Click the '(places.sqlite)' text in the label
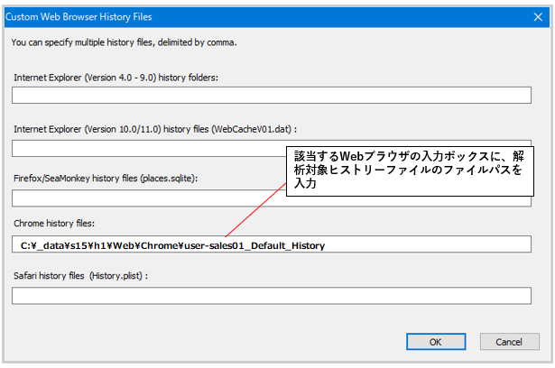The width and height of the screenshot is (555, 368). pos(169,179)
